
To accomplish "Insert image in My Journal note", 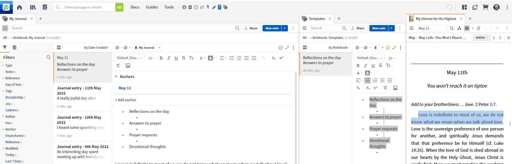I will point(128,65).
